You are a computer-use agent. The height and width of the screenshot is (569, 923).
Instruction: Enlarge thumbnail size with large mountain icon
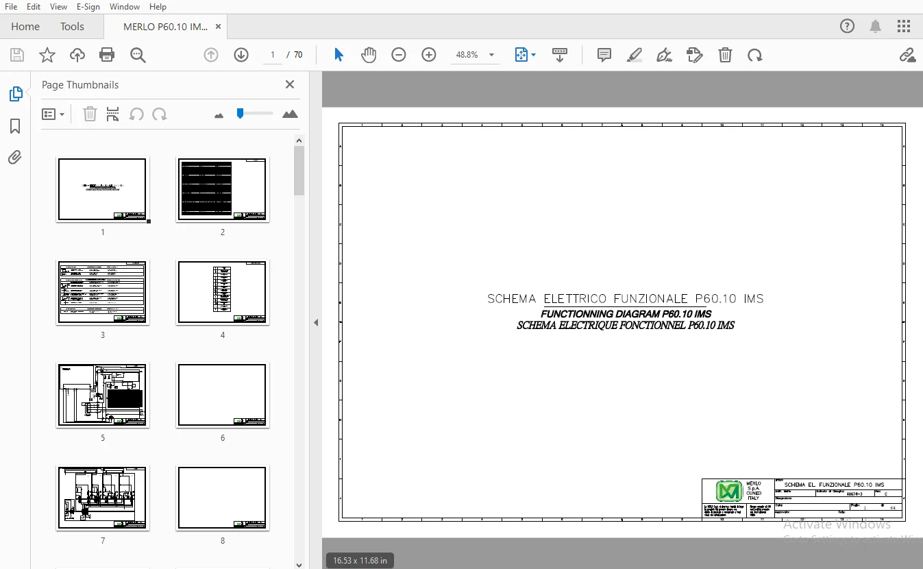tap(290, 114)
